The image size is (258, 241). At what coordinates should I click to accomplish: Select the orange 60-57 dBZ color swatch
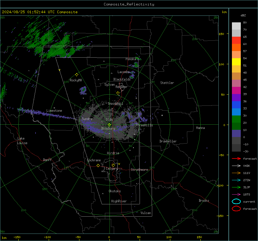pyautogui.click(x=236, y=48)
